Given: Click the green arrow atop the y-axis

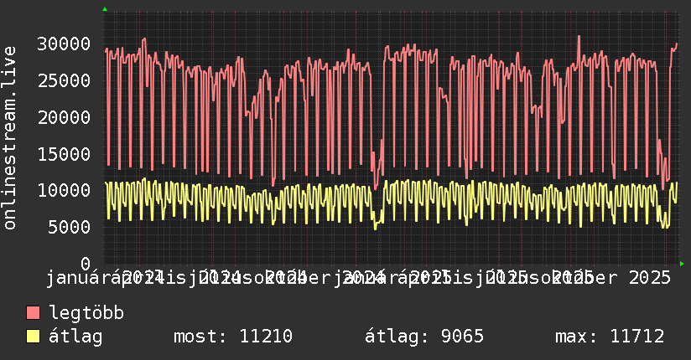Looking at the screenshot, I should click(x=104, y=8).
